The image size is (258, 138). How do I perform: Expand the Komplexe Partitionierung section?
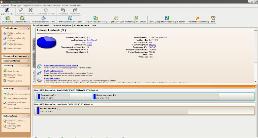[x=28, y=56]
